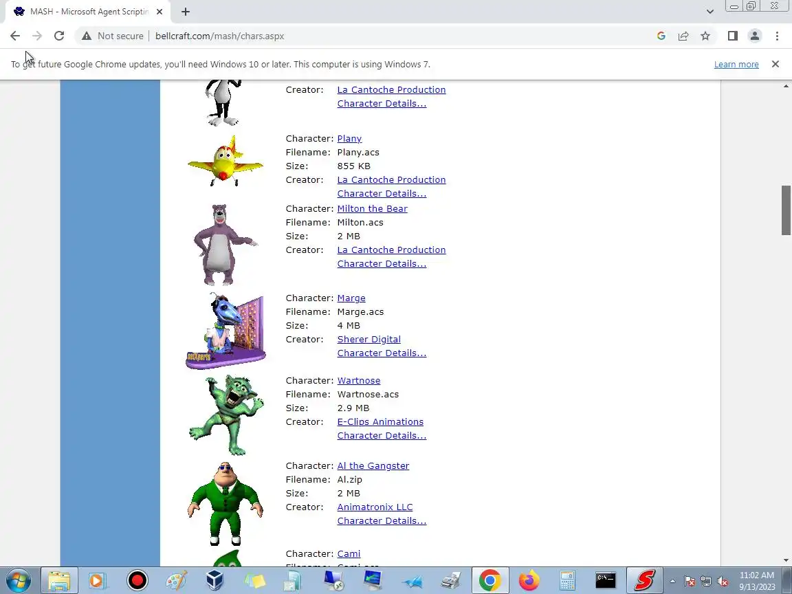Open Sticky Notes from the taskbar
This screenshot has width=792, height=594.
[x=254, y=580]
